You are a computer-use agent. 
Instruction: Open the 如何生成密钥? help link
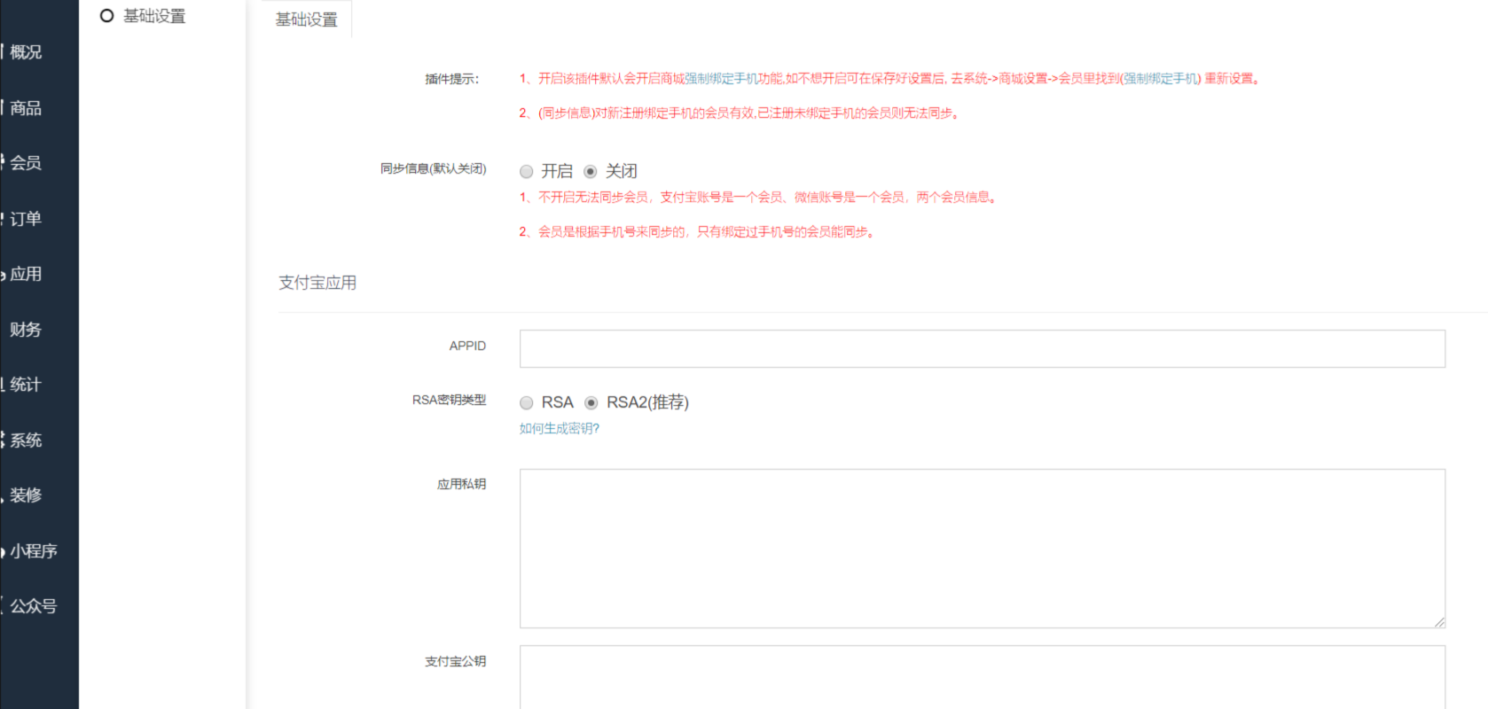559,429
